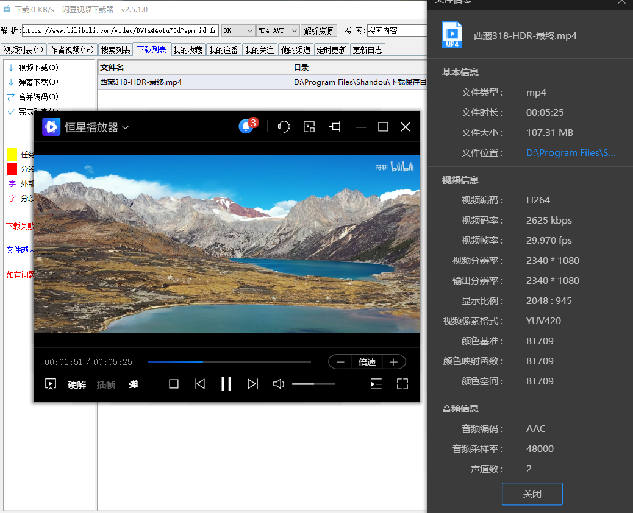Stop video playback with the square icon
This screenshot has width=633, height=513.
[174, 384]
